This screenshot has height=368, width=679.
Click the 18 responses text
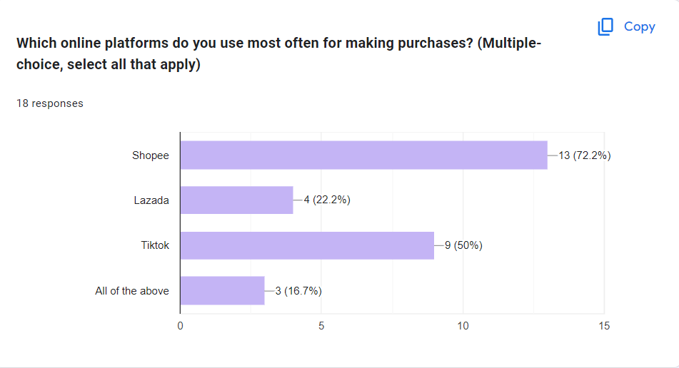coord(50,103)
